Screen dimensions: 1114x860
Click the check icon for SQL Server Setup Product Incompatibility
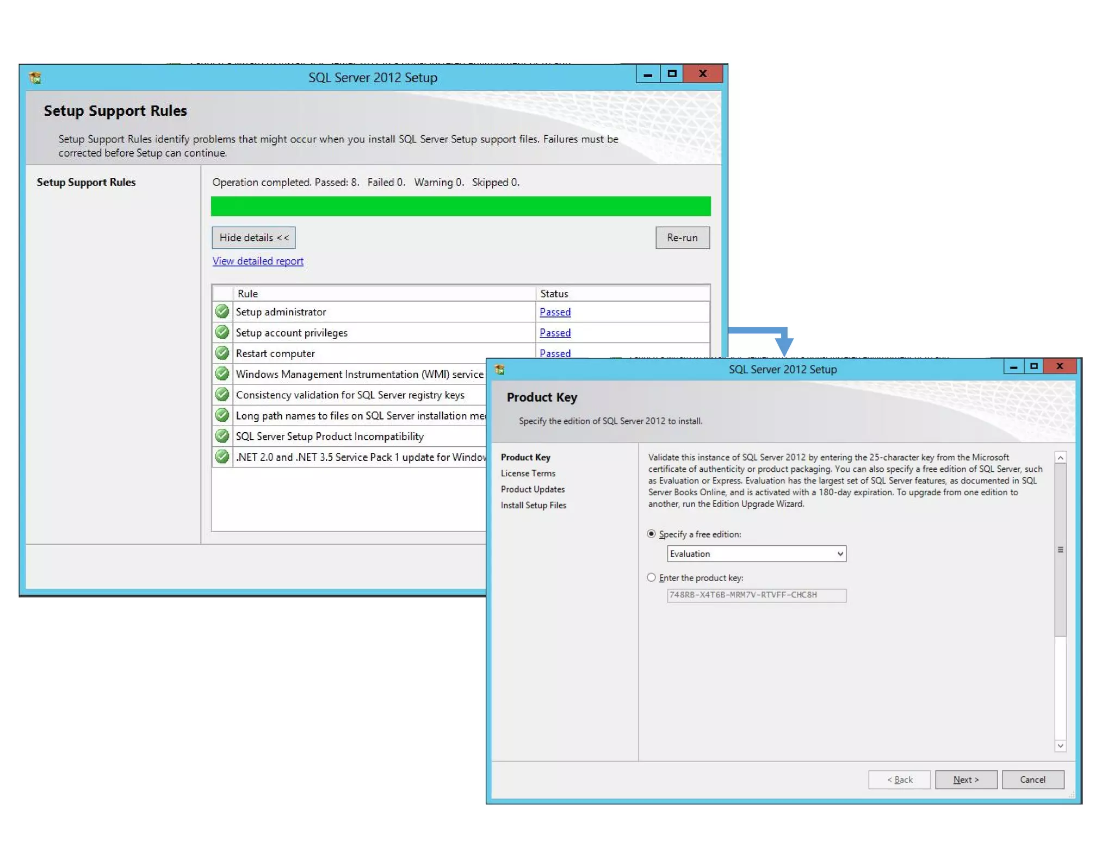[222, 436]
